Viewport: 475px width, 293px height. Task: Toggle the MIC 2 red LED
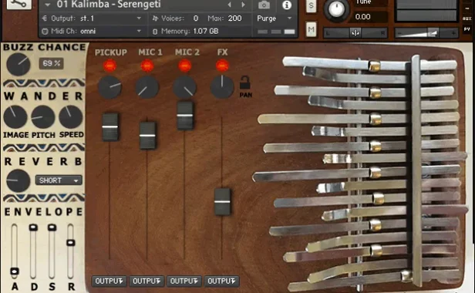(184, 66)
